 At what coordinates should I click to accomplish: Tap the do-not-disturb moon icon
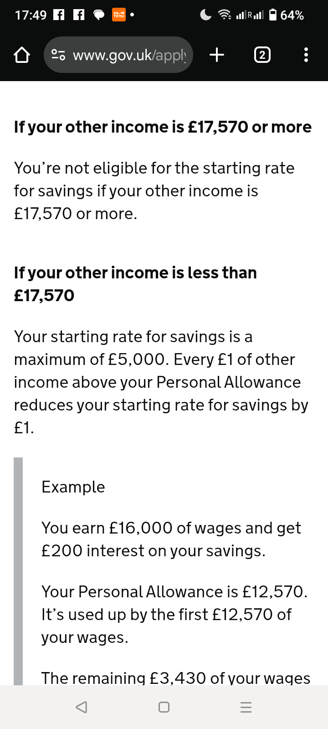[206, 15]
